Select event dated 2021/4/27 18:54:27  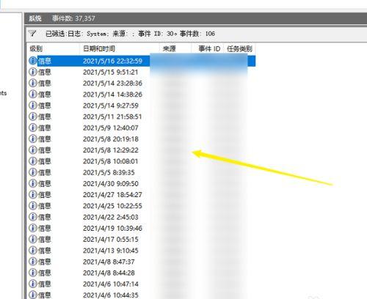(142, 195)
